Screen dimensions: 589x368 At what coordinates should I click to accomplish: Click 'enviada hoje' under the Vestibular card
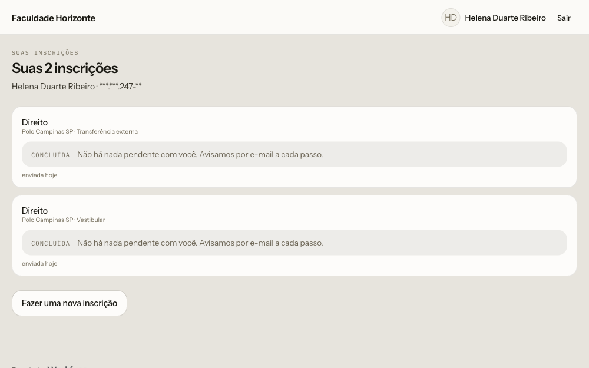point(39,263)
